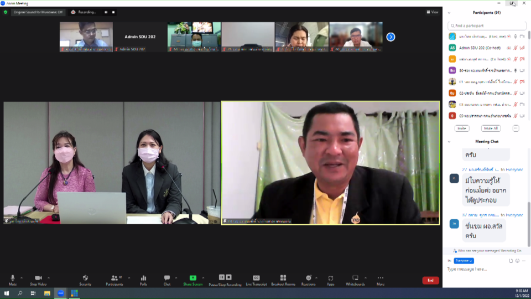Collapse the Participants (91) panel chevron
The image size is (531, 299).
point(449,13)
